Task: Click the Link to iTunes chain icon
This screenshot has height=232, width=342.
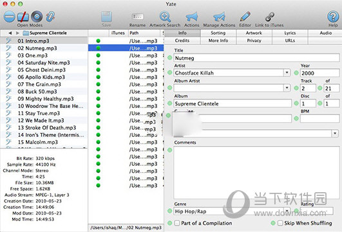Action: click(x=270, y=17)
